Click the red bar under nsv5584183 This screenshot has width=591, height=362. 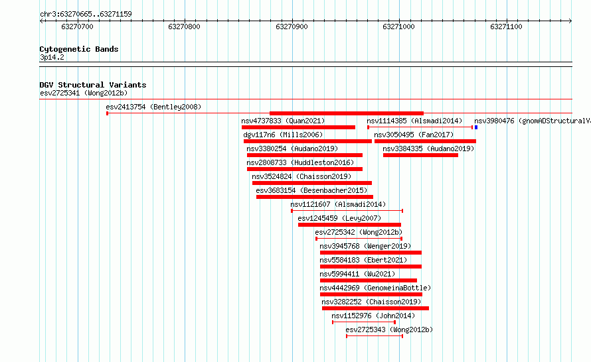371,267
